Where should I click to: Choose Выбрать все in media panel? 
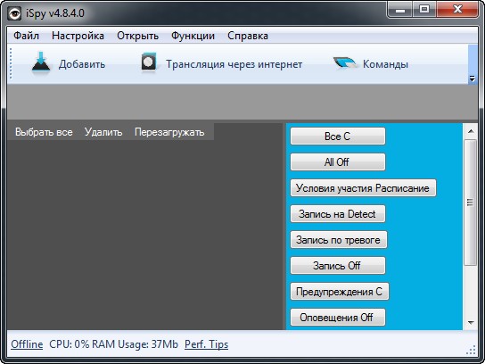point(44,132)
